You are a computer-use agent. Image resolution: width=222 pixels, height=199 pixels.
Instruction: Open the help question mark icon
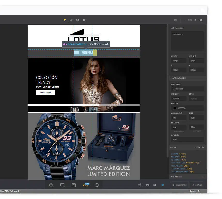[x=201, y=20]
